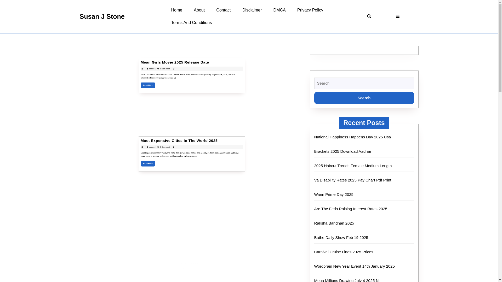Viewport: 502px width, 282px height.
Task: Go to the About page
Action: click(199, 10)
